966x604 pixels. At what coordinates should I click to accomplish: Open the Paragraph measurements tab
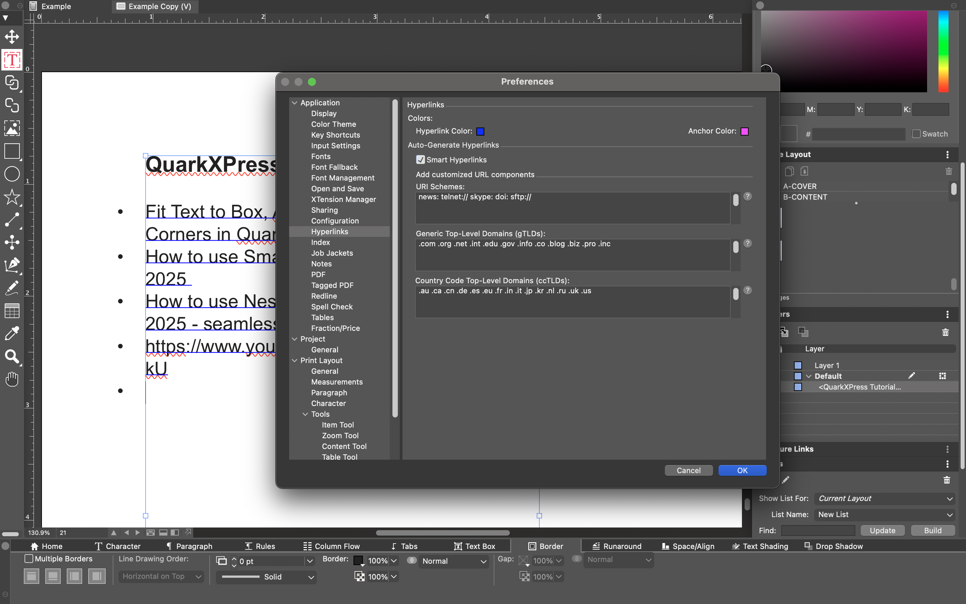click(189, 546)
